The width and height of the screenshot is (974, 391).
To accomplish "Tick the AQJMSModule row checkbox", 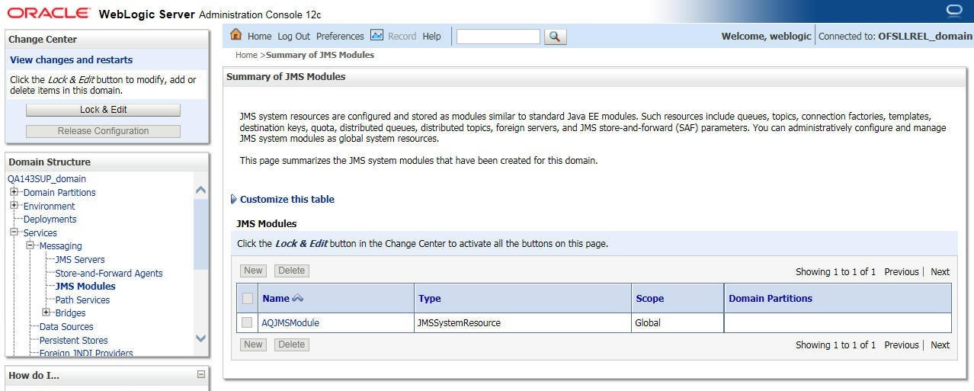I will pyautogui.click(x=247, y=322).
